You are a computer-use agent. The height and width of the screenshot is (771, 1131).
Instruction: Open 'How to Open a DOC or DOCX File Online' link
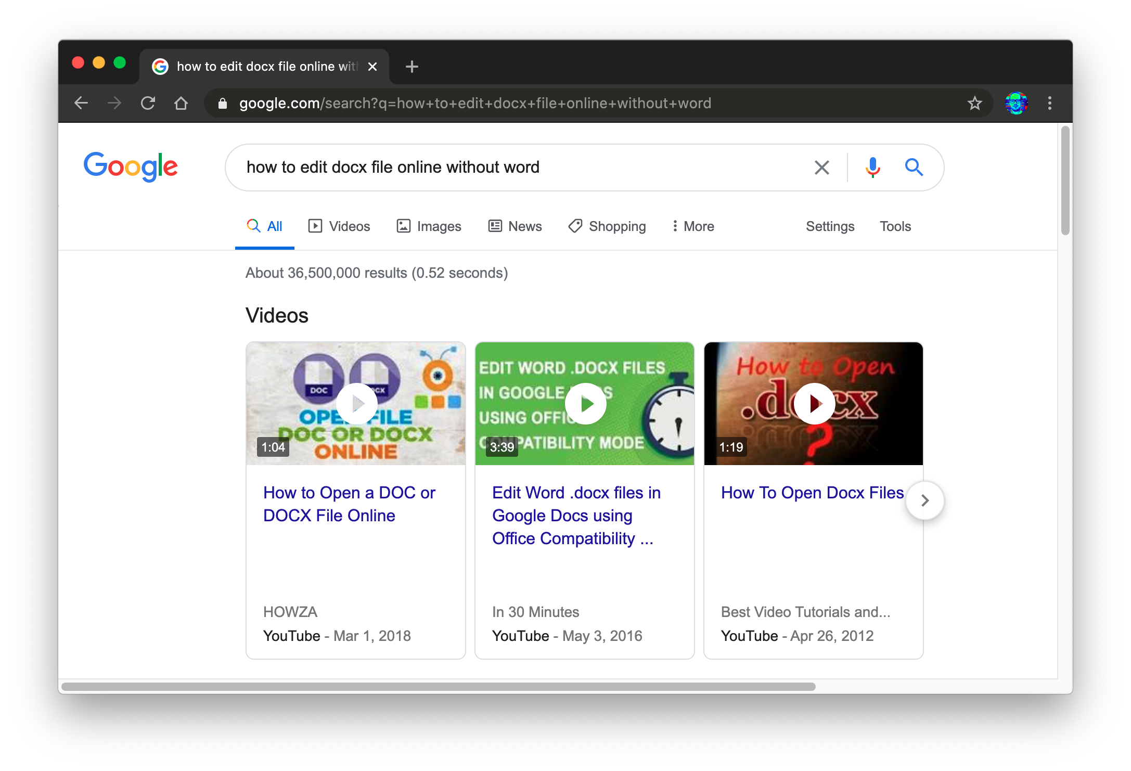(349, 504)
